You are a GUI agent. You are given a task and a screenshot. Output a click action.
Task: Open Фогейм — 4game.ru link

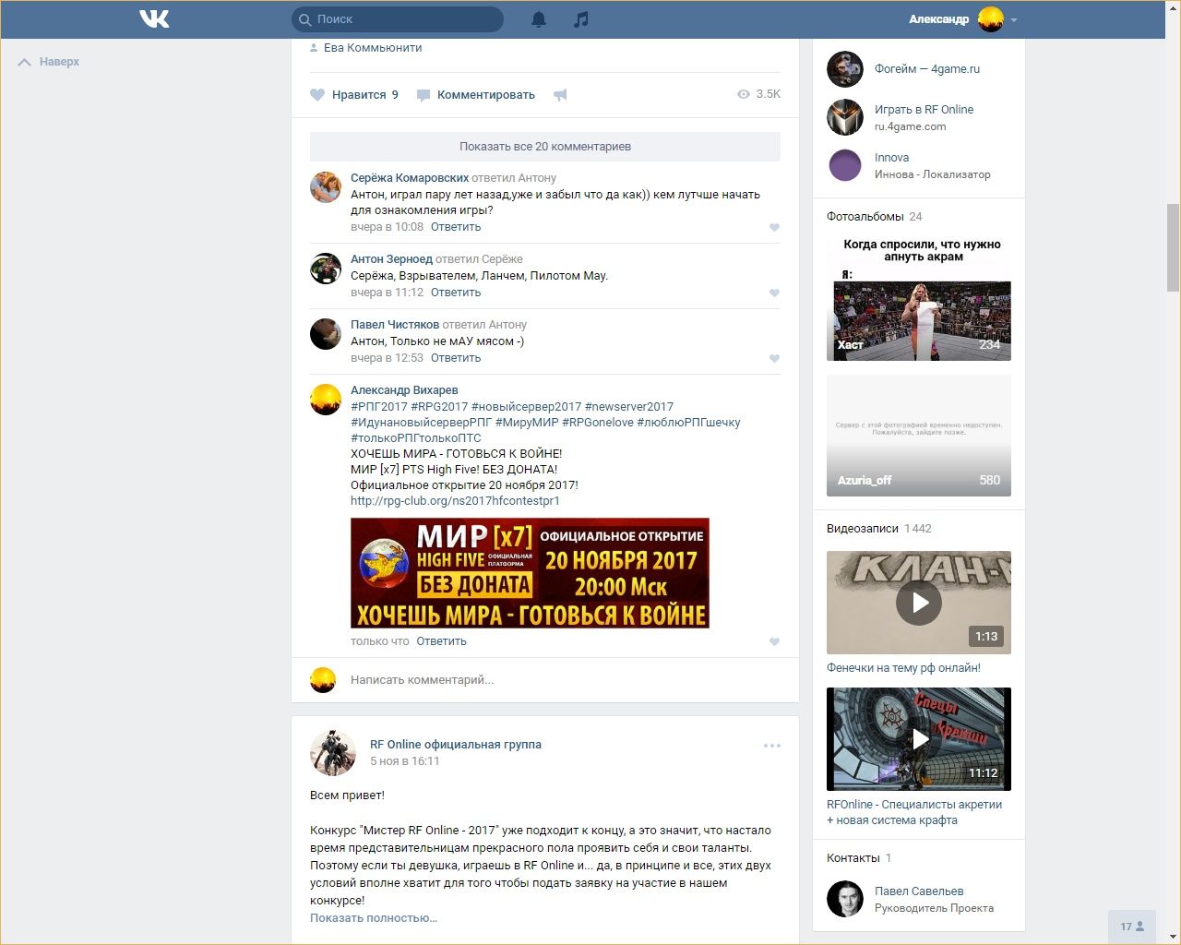[x=927, y=69]
